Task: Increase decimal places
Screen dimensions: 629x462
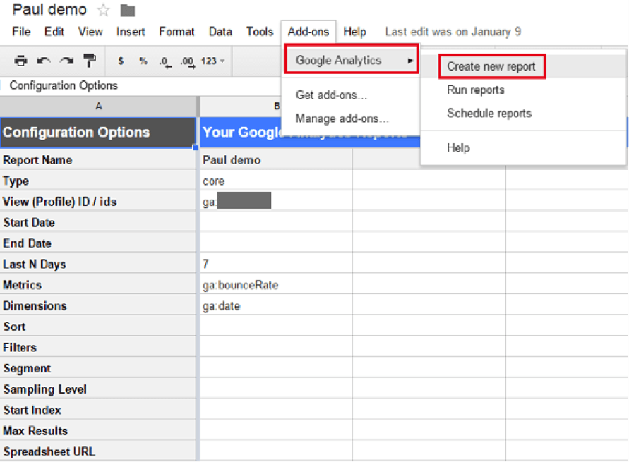Action: point(187,61)
